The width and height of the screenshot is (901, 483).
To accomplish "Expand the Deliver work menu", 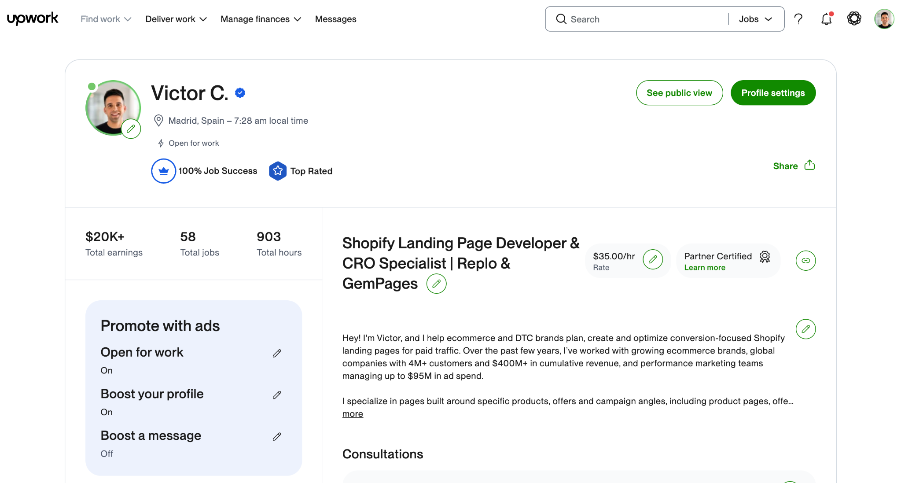I will 176,19.
